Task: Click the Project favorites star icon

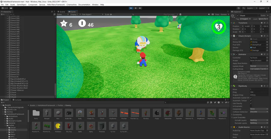Action: (x=222, y=102)
